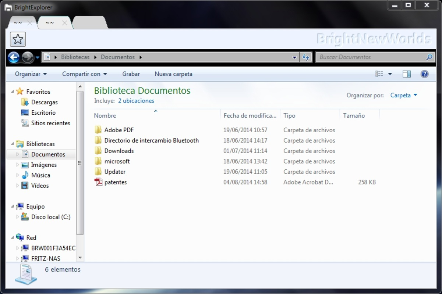Open the recent pages dropdown arrow
This screenshot has width=442, height=294.
(x=37, y=57)
